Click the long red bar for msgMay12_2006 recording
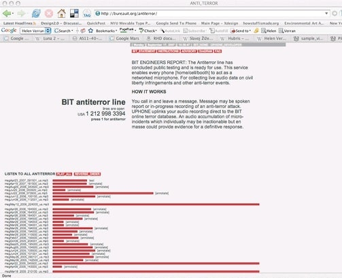This screenshot has width=342, height=278. pyautogui.click(x=156, y=205)
